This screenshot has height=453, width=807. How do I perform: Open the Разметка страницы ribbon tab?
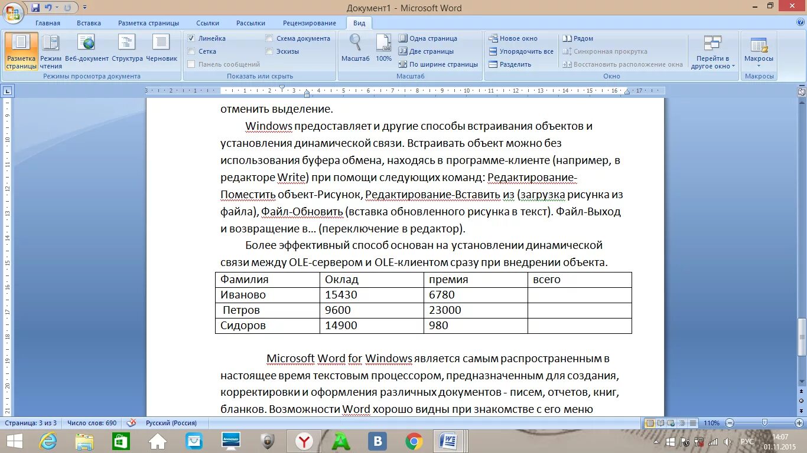point(148,23)
